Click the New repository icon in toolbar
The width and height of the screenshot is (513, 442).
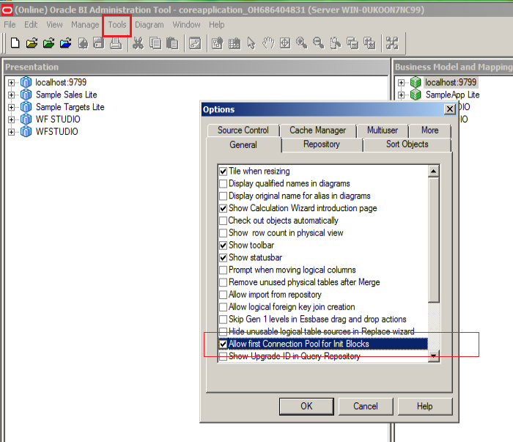coord(15,43)
